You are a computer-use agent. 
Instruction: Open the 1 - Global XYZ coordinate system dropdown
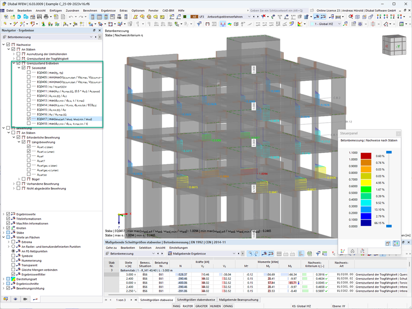tap(339, 24)
